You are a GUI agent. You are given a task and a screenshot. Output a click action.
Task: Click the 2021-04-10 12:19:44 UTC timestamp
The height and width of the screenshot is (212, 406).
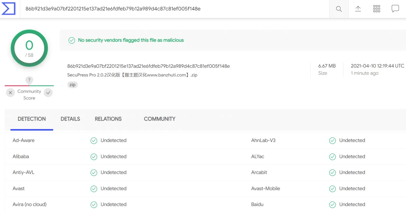tap(377, 66)
